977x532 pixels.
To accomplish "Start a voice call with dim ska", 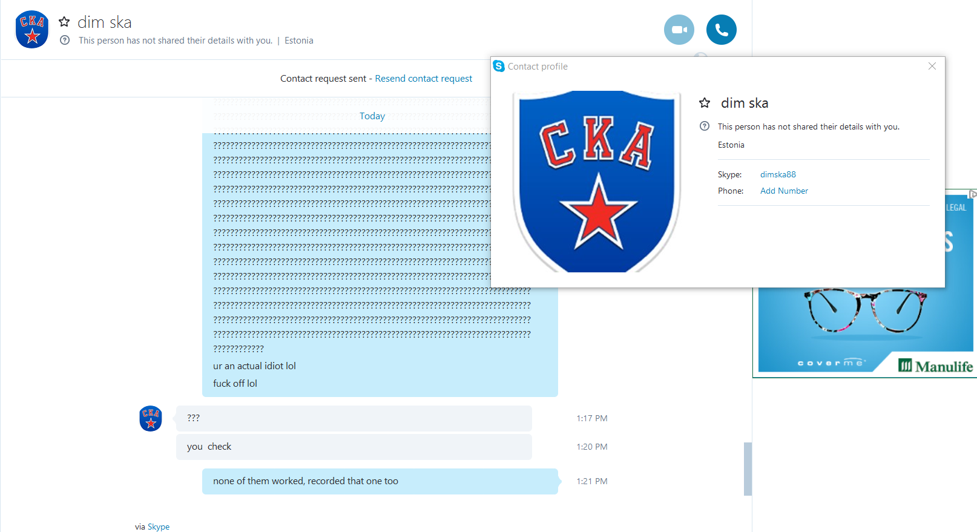I will pos(722,30).
